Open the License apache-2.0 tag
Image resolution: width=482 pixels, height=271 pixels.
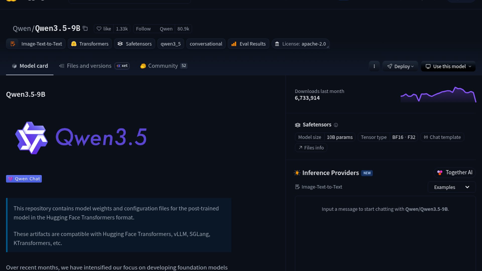click(300, 44)
